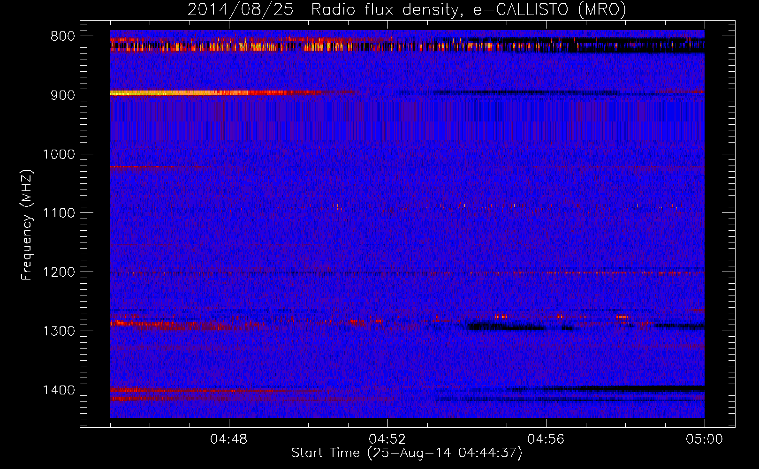Click the 1400 frequency tick label
The height and width of the screenshot is (469, 759).
click(59, 390)
